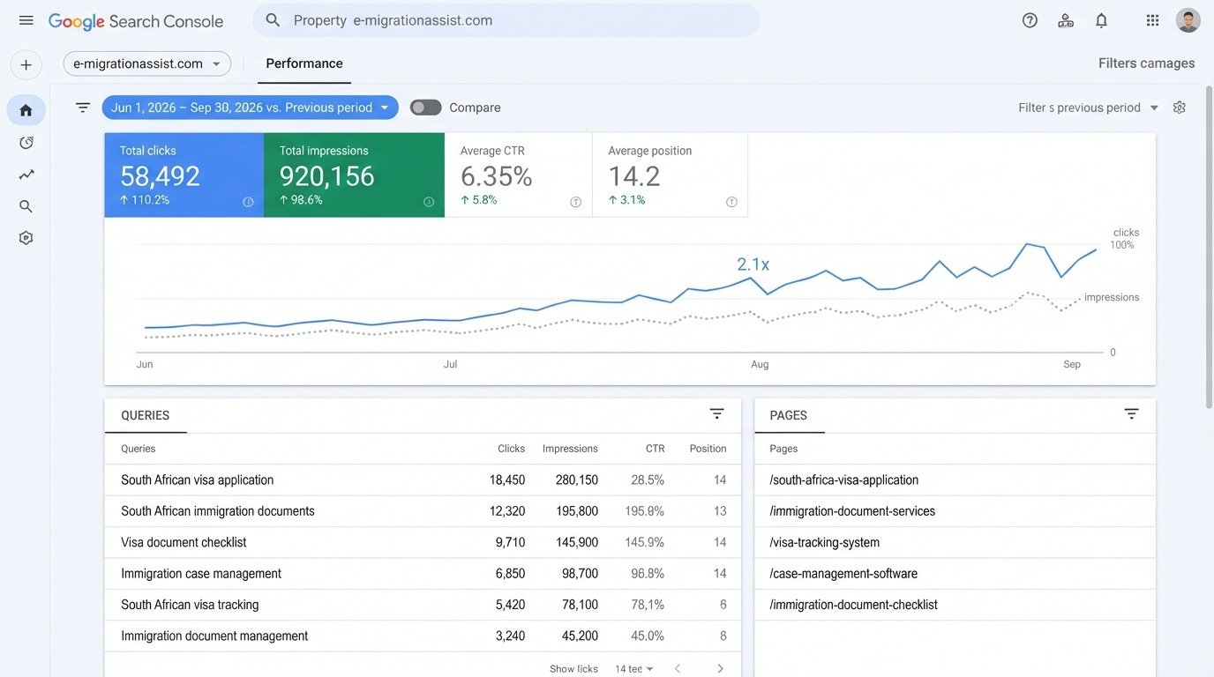
Task: Click the Filters camages link
Action: click(x=1146, y=63)
